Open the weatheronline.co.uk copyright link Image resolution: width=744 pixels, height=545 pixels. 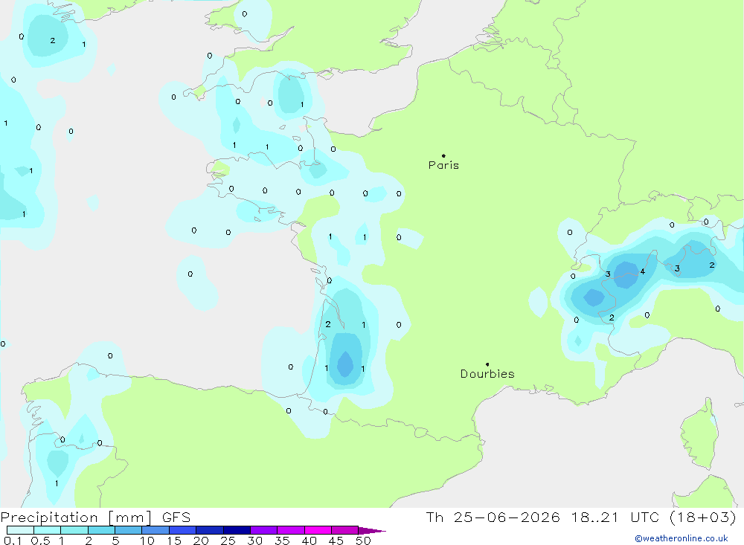pos(682,538)
